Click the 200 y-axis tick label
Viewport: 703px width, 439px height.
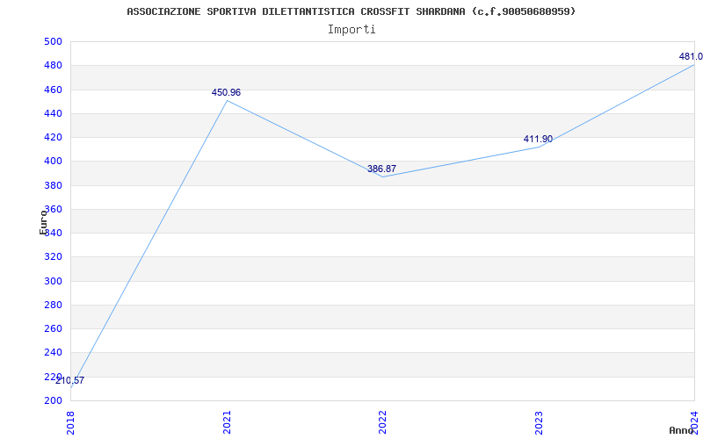click(53, 400)
